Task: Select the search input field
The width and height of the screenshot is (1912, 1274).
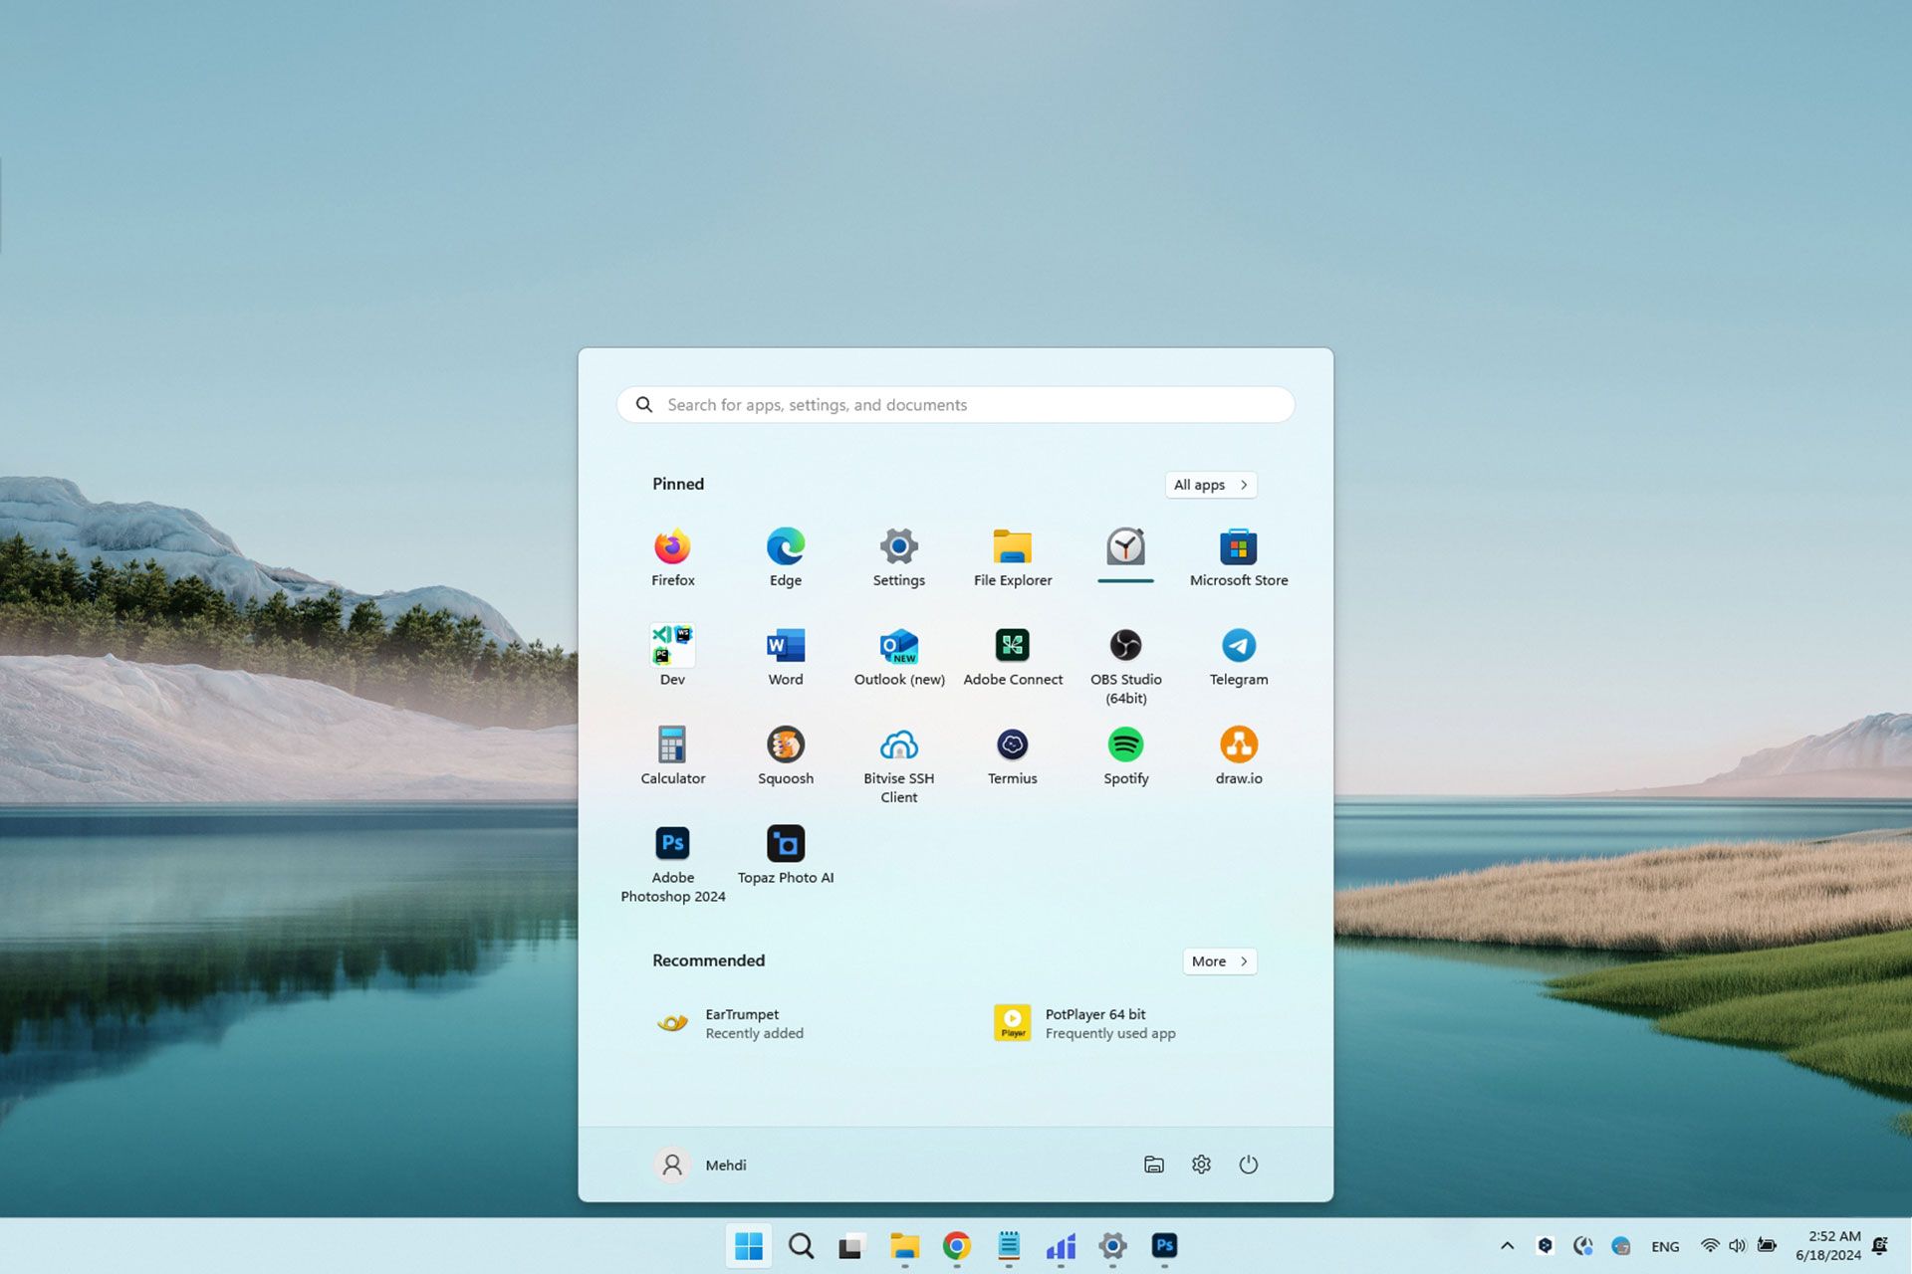Action: click(956, 404)
